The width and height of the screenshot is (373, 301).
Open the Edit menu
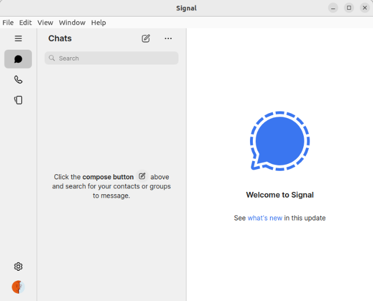pos(25,23)
